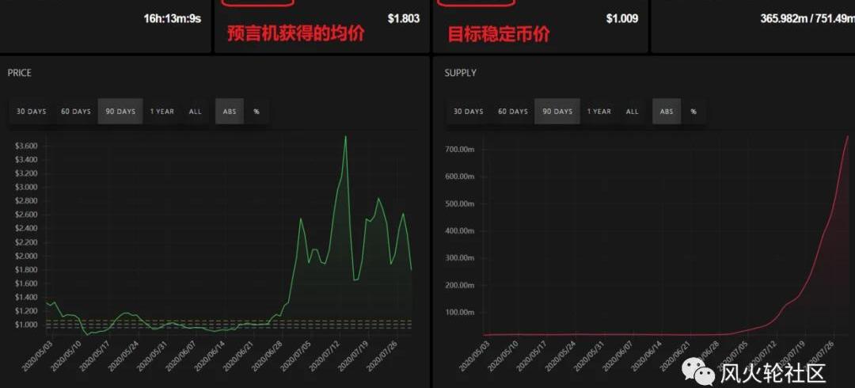
Task: Select 30 DAYS range in the PRICE chart
Action: [32, 112]
